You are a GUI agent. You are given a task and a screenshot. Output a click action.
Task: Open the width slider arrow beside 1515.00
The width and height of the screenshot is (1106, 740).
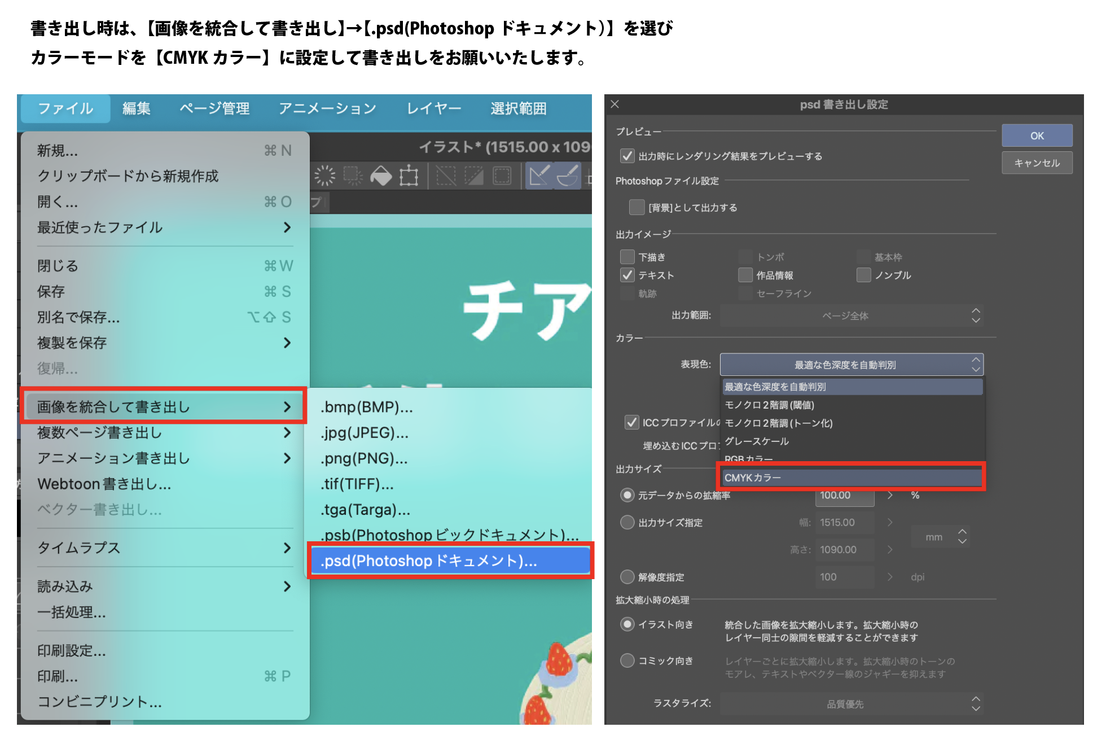point(890,522)
